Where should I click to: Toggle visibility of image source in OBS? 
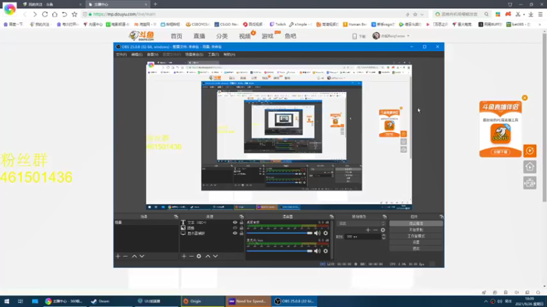tap(235, 228)
